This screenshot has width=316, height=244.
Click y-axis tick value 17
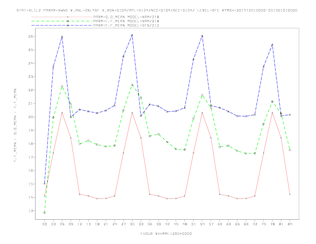pyautogui.click(x=31, y=157)
